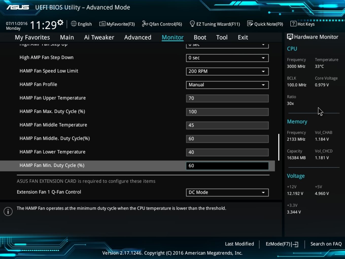Click the clock settings gear icon
345x259 pixels.
coord(60,23)
